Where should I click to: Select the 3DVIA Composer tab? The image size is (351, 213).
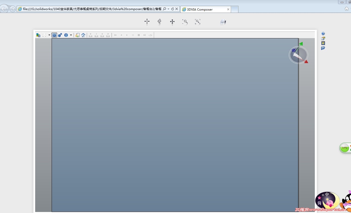205,9
